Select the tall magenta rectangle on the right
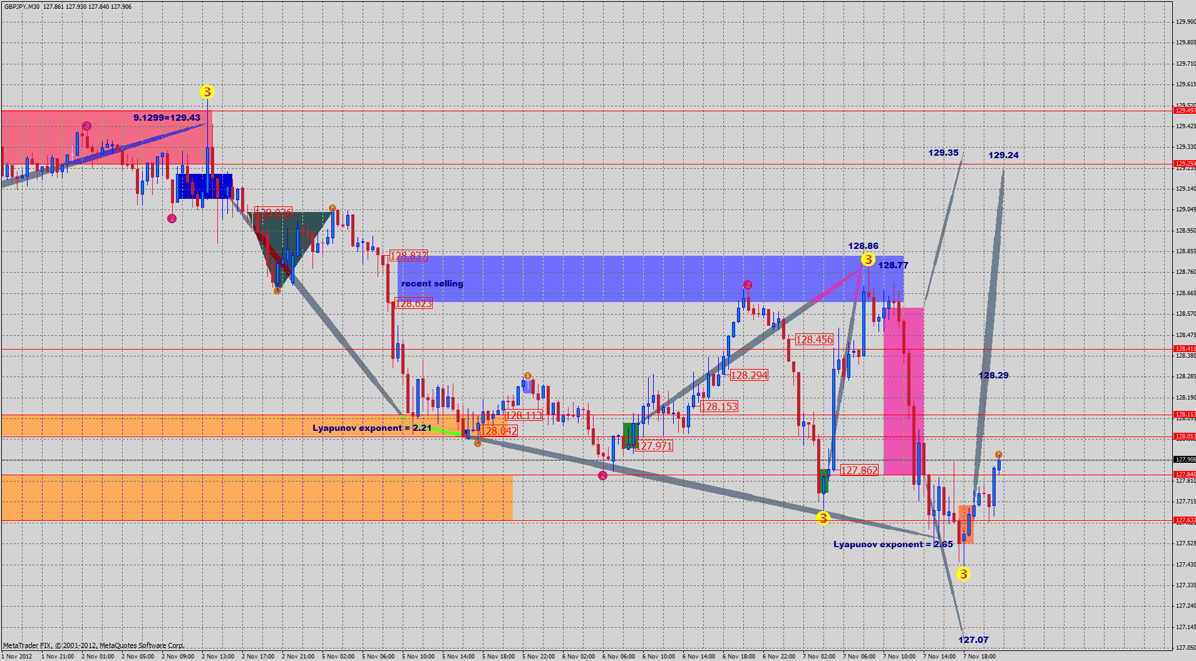 click(904, 391)
